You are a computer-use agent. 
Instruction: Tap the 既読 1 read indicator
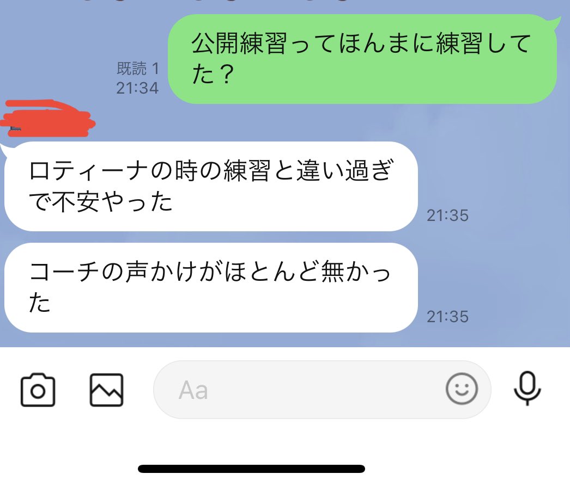(x=138, y=68)
